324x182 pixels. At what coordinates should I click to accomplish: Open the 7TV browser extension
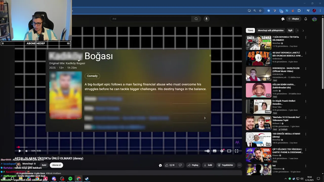[x=287, y=11]
